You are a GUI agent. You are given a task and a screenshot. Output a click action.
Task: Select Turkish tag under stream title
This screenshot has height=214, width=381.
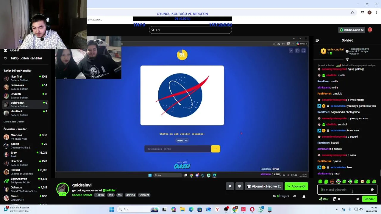[x=99, y=195]
